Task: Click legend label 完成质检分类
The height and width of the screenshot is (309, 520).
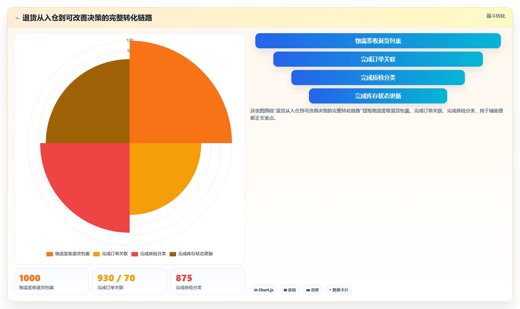Action: click(153, 254)
